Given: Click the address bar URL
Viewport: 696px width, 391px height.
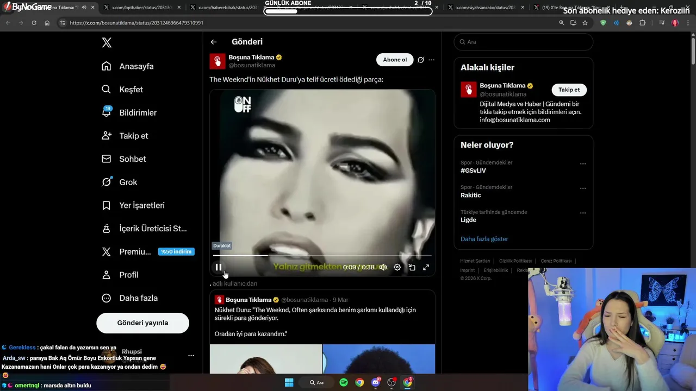Looking at the screenshot, I should coord(136,23).
